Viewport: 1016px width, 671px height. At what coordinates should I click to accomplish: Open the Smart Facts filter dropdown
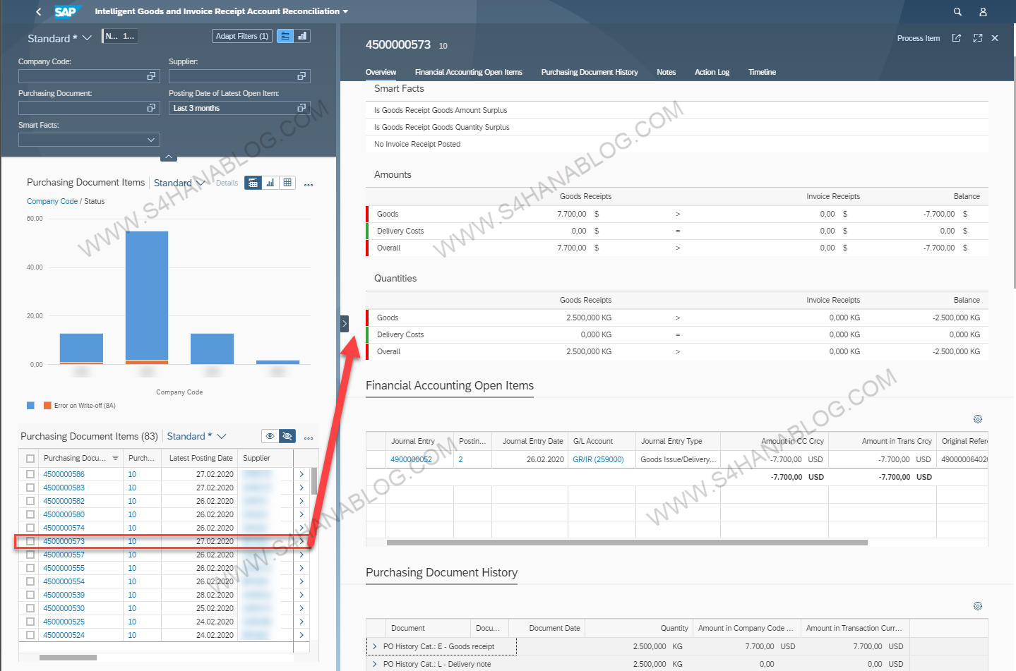point(150,140)
